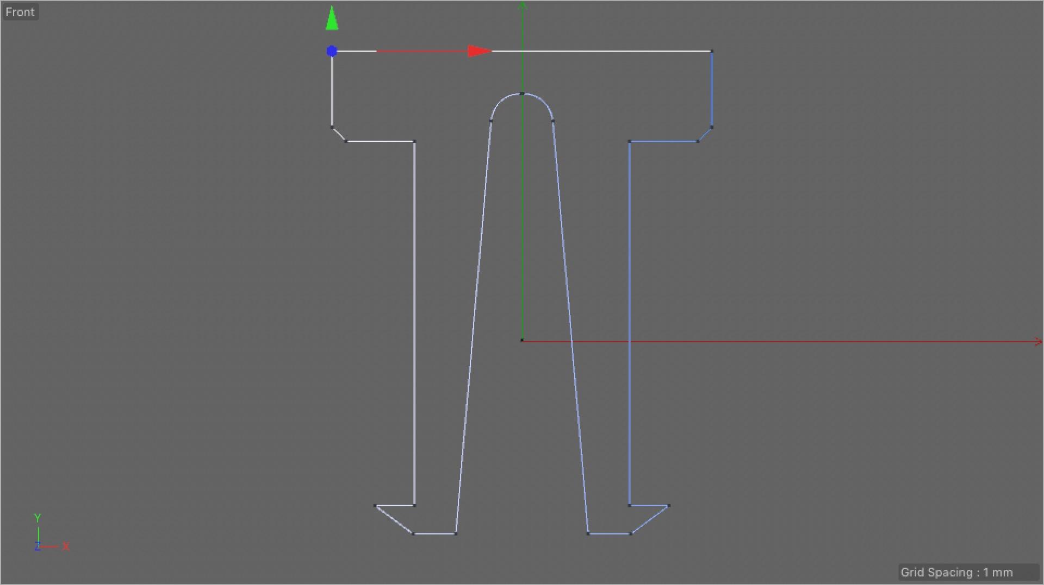Click the red X-axis move handle arrow
1044x585 pixels.
480,51
